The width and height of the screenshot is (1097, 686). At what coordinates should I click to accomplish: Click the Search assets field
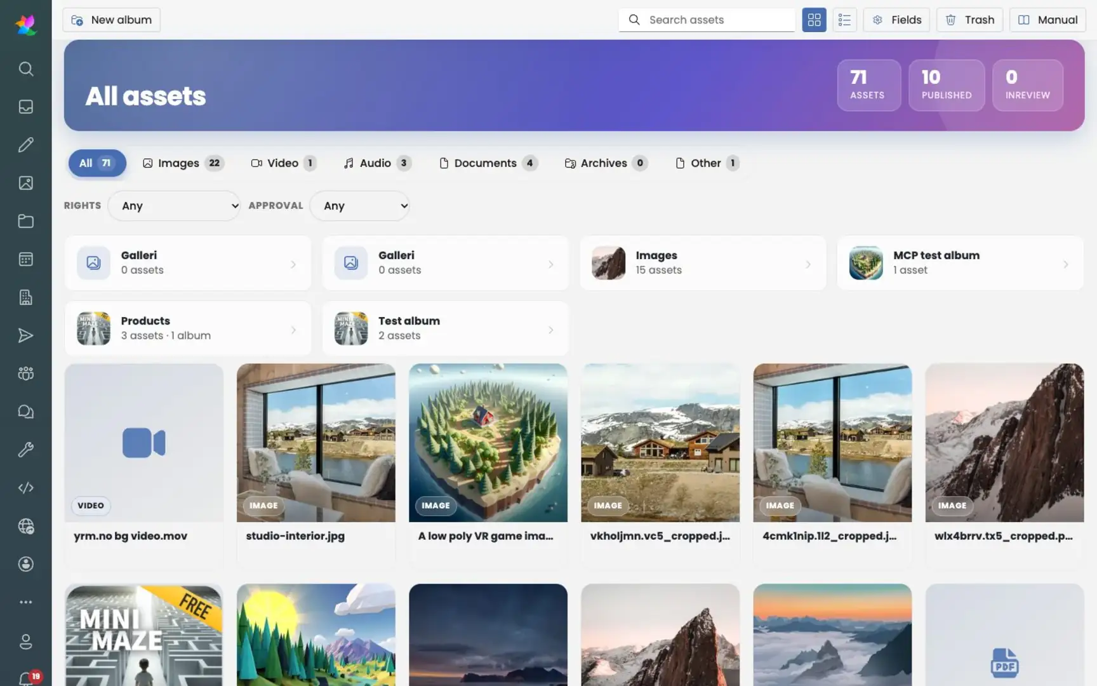point(707,20)
